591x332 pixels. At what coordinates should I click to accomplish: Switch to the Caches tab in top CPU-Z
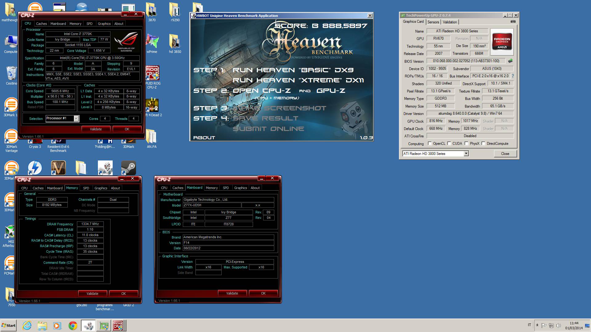(41, 24)
